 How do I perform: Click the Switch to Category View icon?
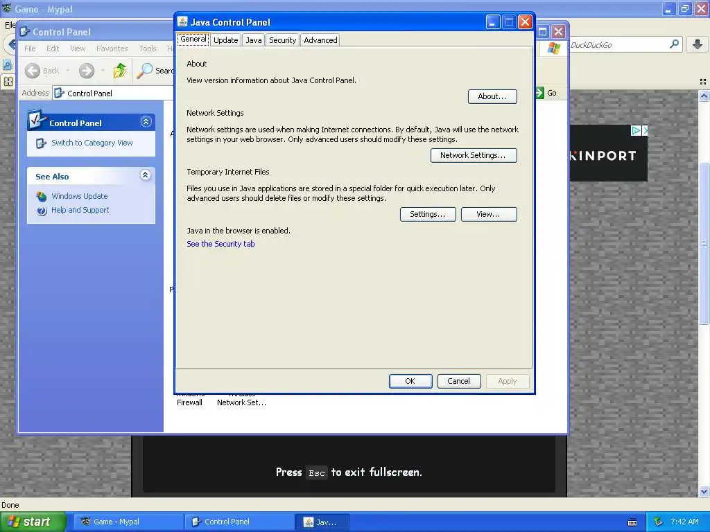pos(41,143)
